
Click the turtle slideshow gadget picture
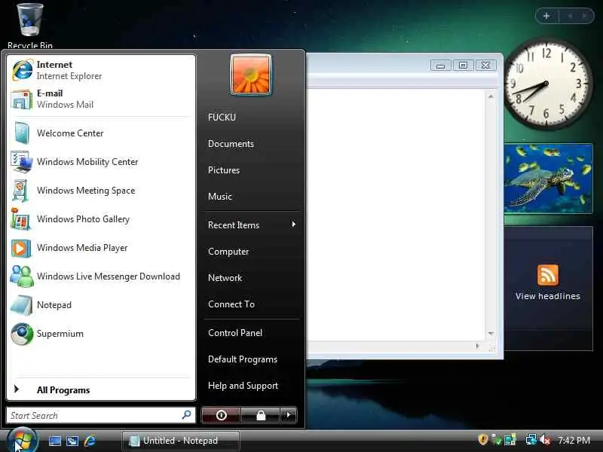pyautogui.click(x=549, y=179)
